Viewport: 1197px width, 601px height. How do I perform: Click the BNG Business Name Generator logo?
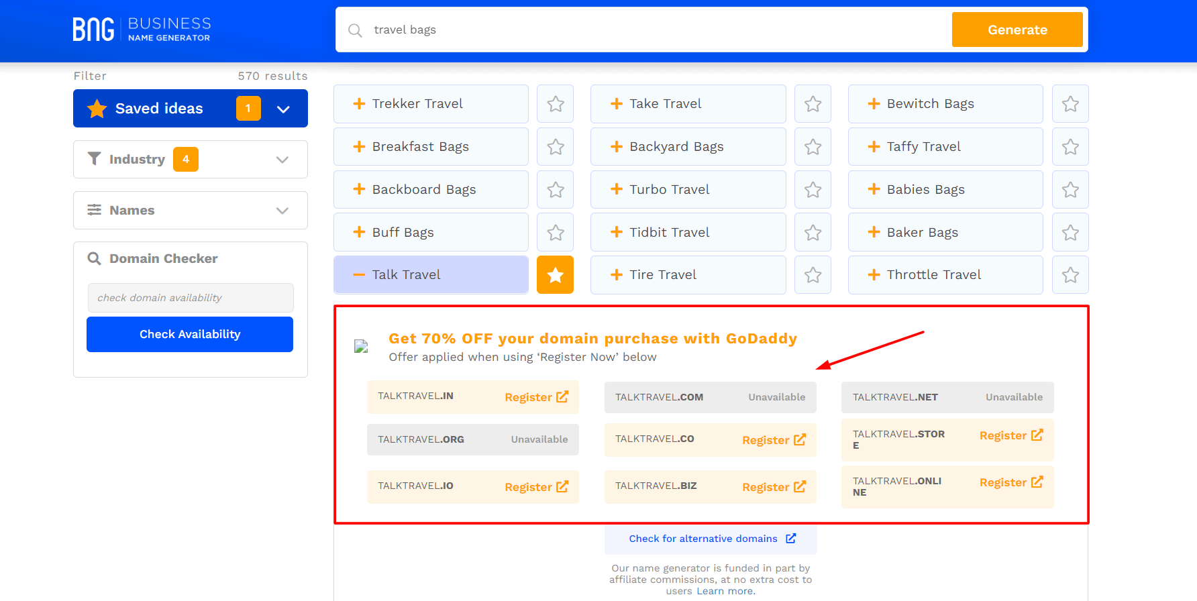(142, 30)
